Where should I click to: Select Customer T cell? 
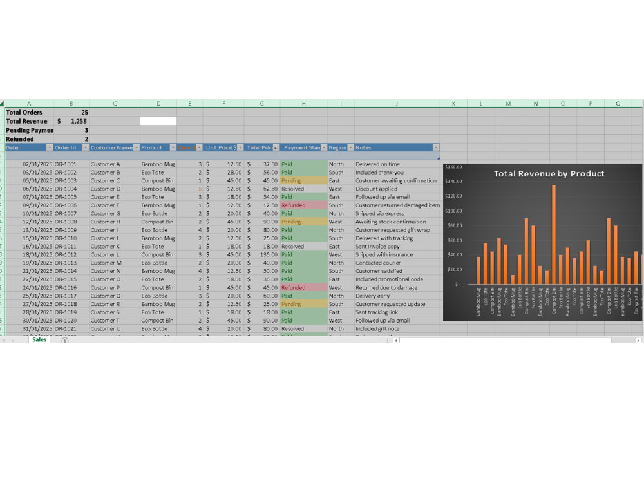115,320
